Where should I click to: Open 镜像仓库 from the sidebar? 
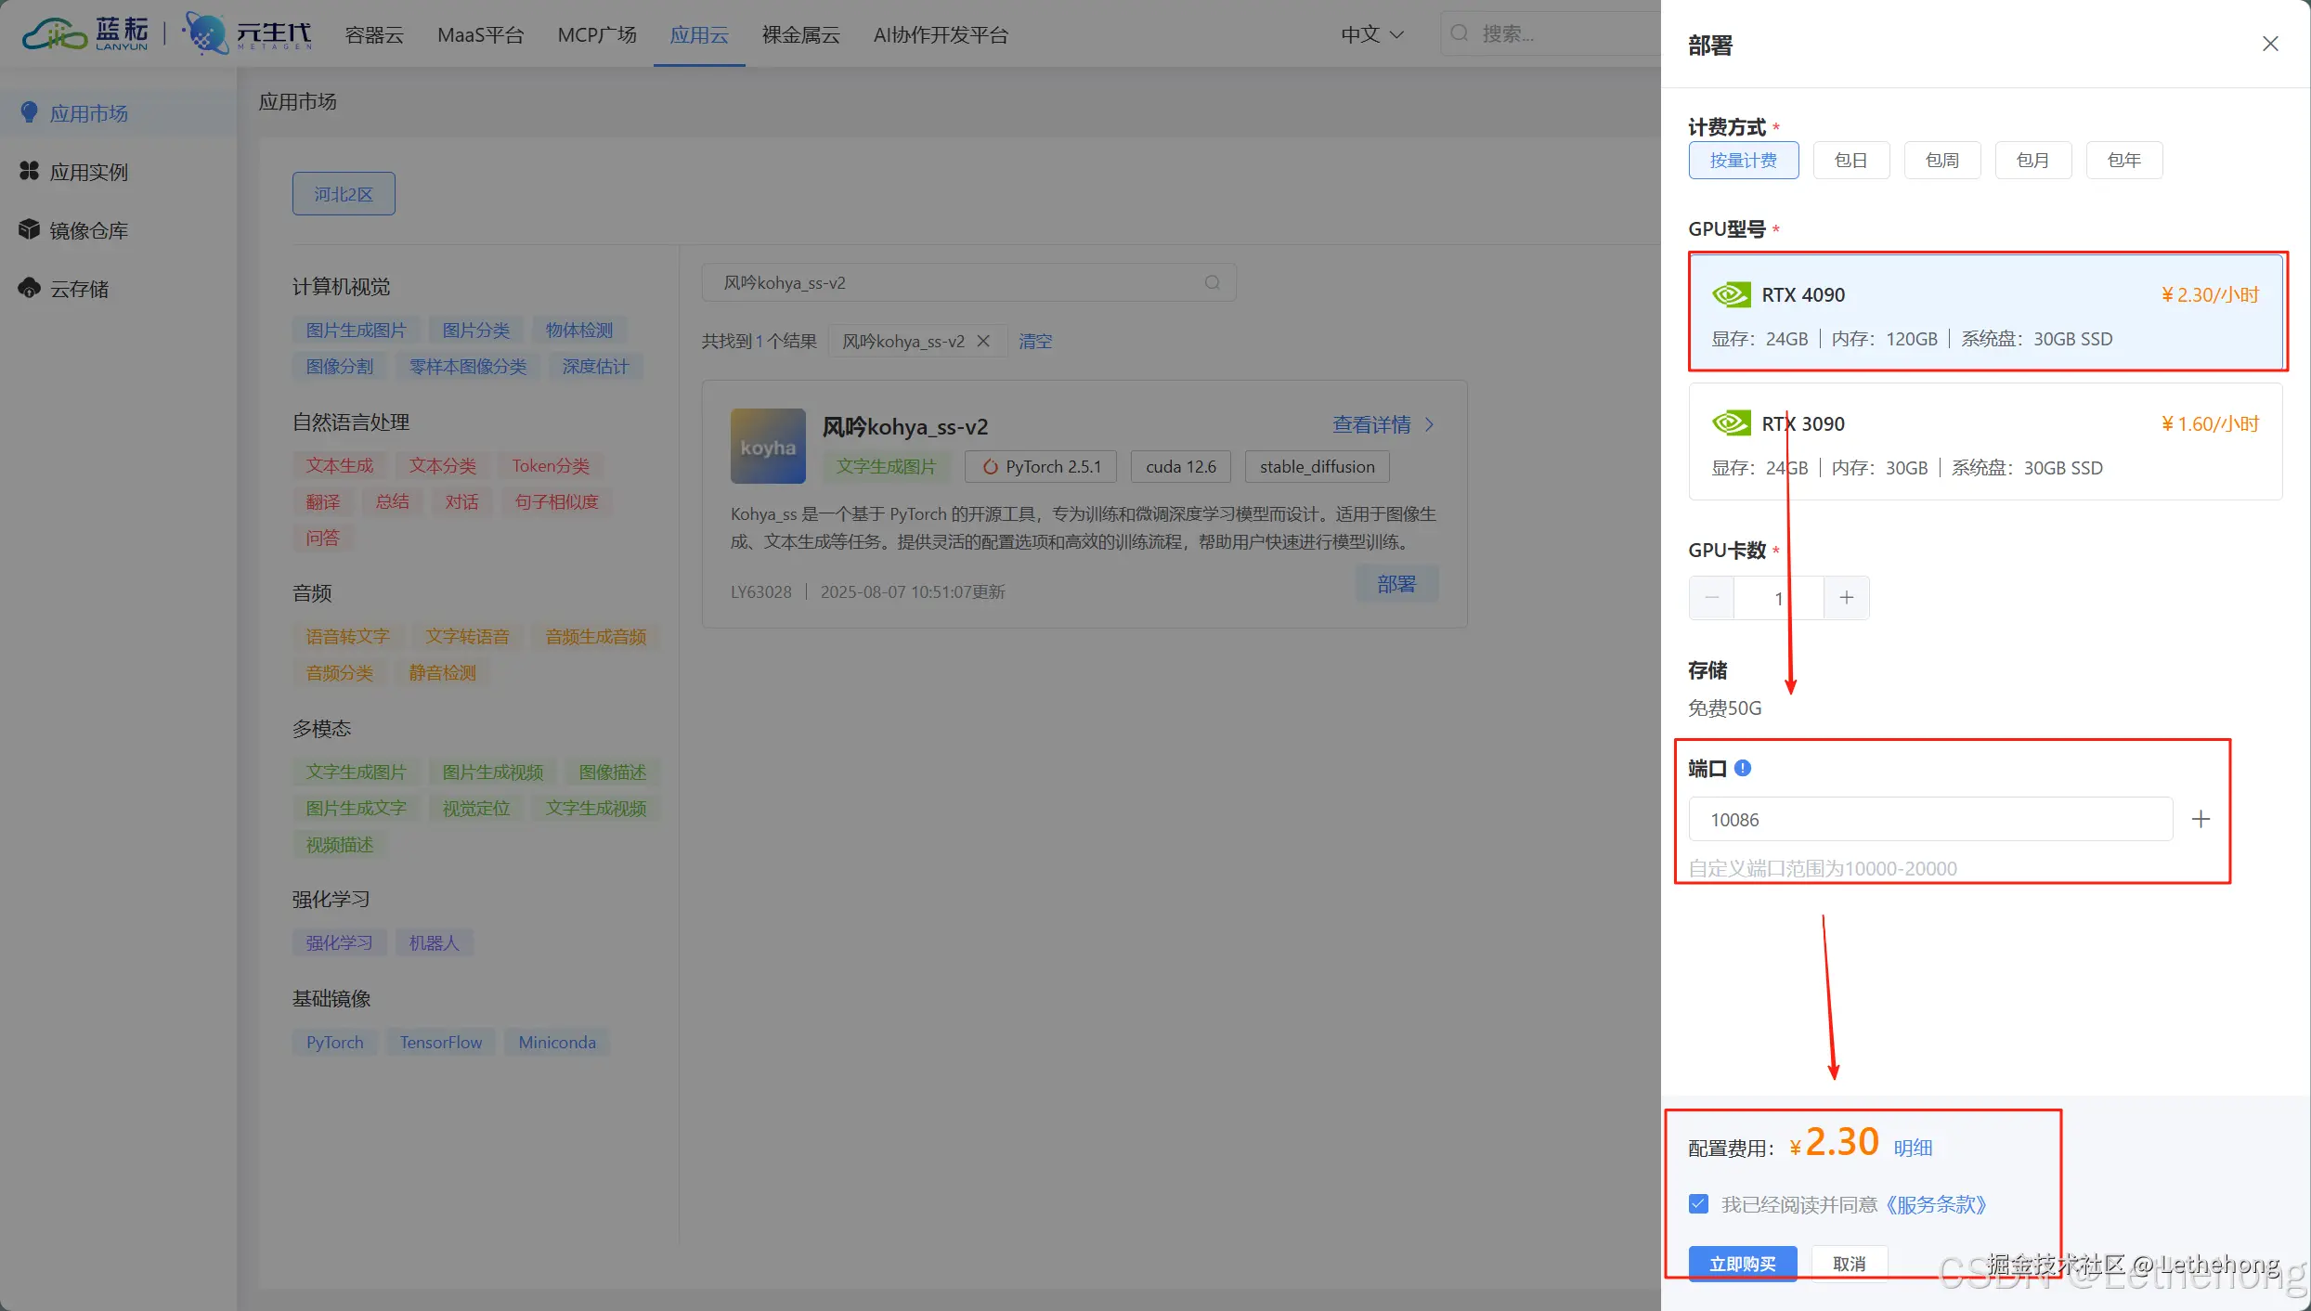90,229
